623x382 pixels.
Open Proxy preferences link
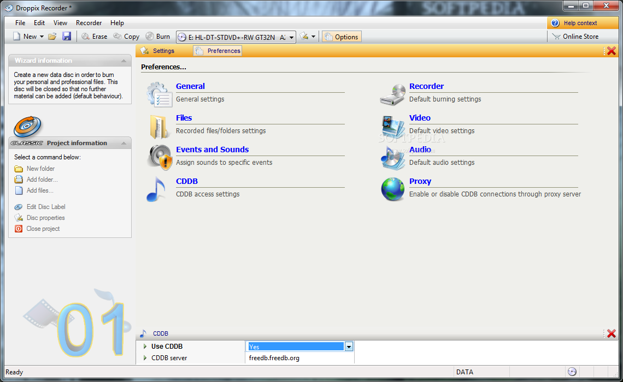[420, 181]
